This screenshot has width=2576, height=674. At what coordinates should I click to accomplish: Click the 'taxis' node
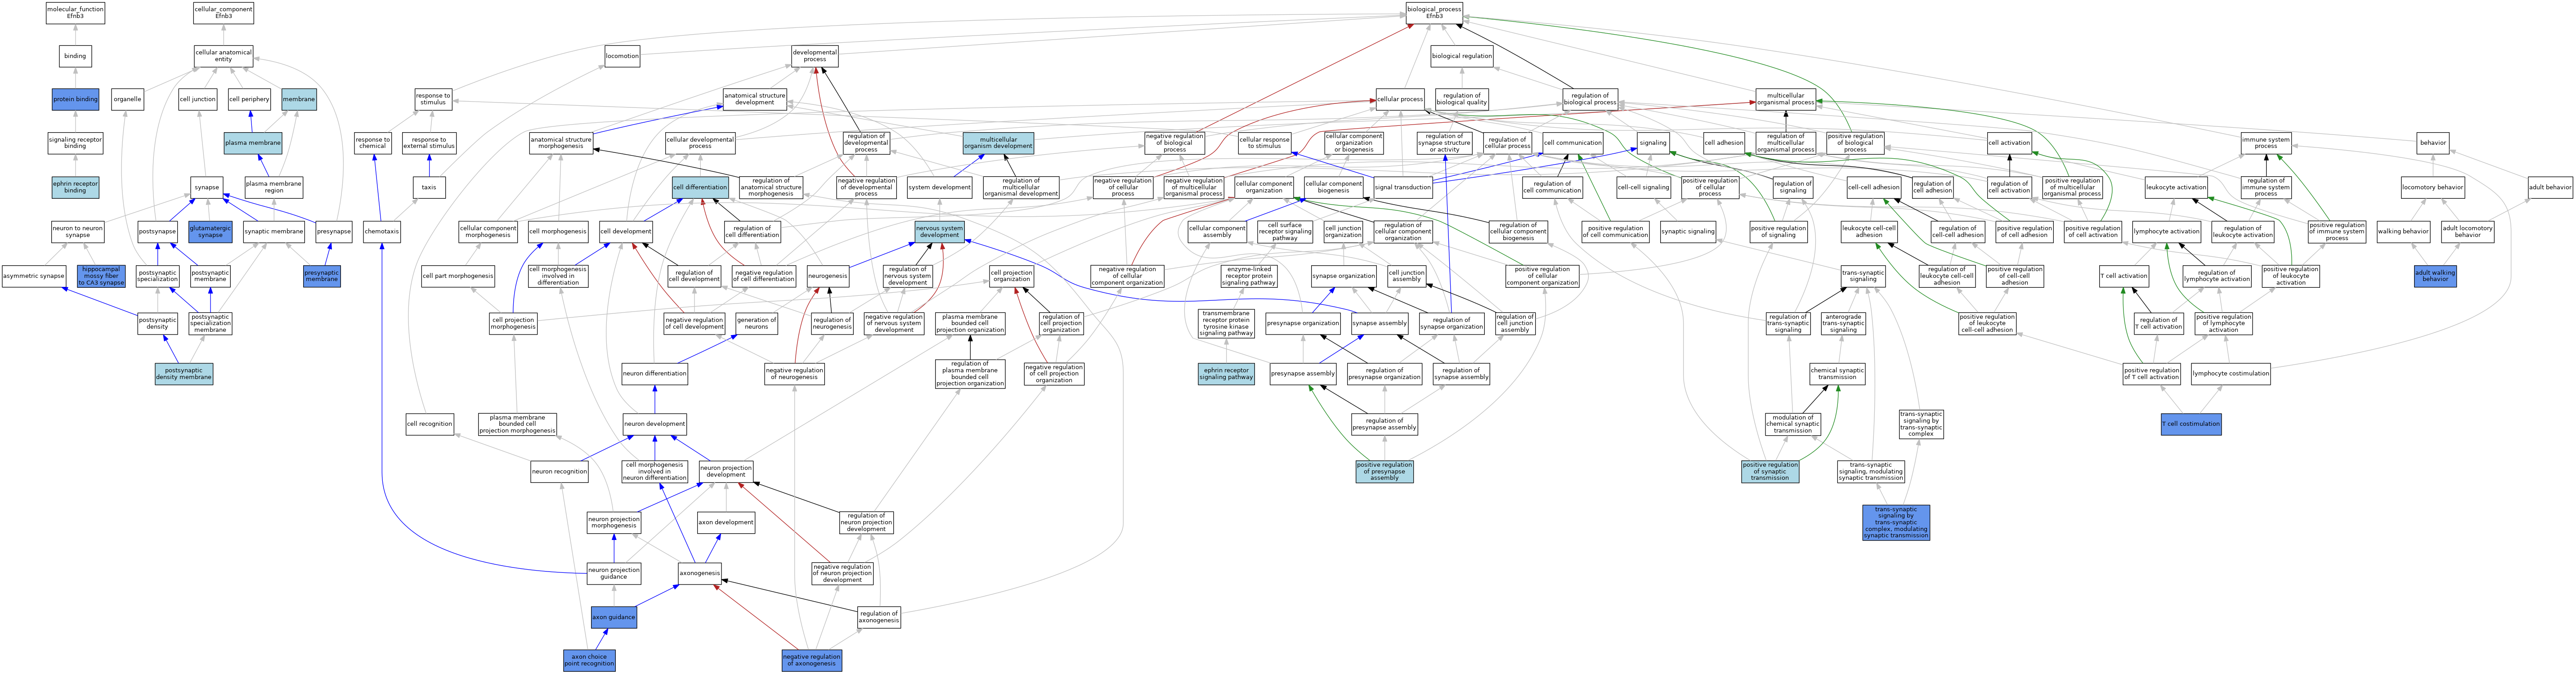click(x=428, y=187)
